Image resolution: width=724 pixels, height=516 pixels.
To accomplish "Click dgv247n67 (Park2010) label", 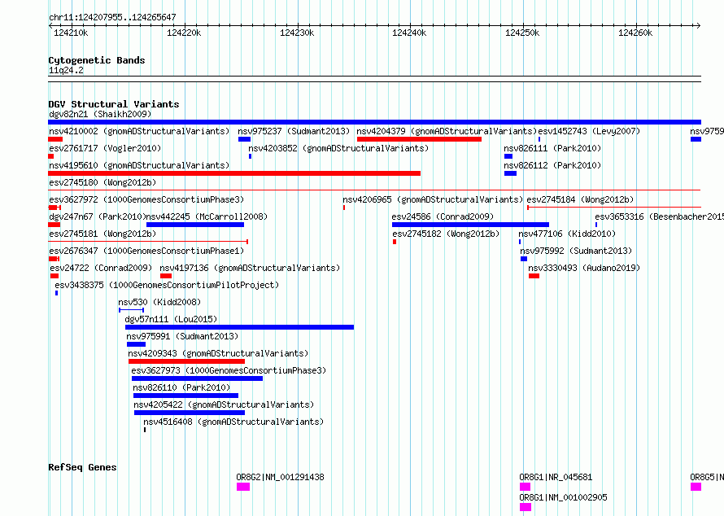I will [x=97, y=216].
